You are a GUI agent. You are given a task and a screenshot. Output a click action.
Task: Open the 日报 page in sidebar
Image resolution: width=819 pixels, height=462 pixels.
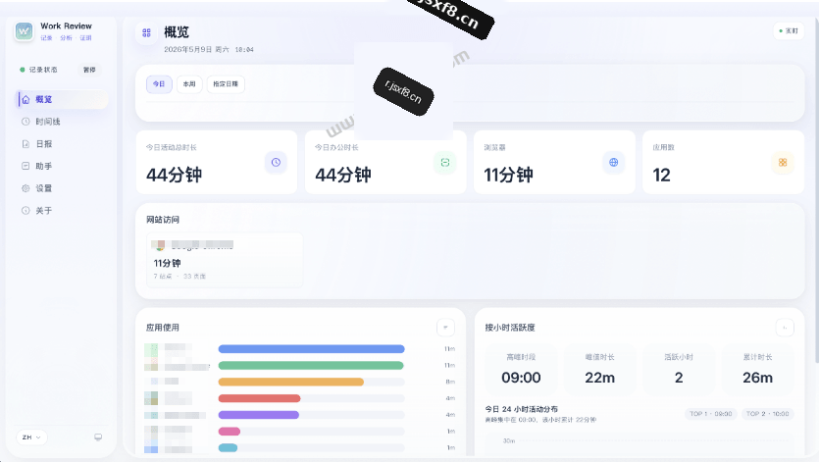[62, 144]
